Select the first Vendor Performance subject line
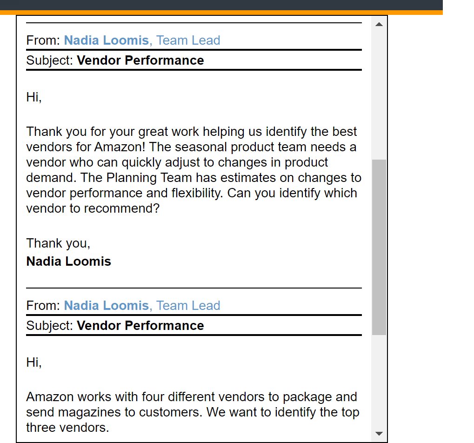The image size is (474, 443). point(140,60)
